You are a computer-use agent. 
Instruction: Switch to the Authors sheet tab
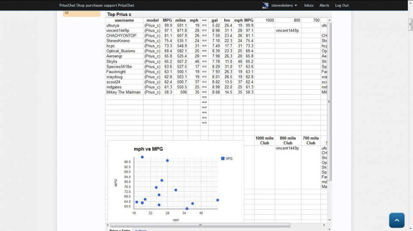click(x=141, y=230)
